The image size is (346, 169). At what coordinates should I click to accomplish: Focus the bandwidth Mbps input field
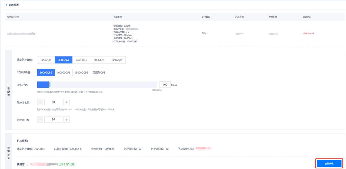coord(165,85)
